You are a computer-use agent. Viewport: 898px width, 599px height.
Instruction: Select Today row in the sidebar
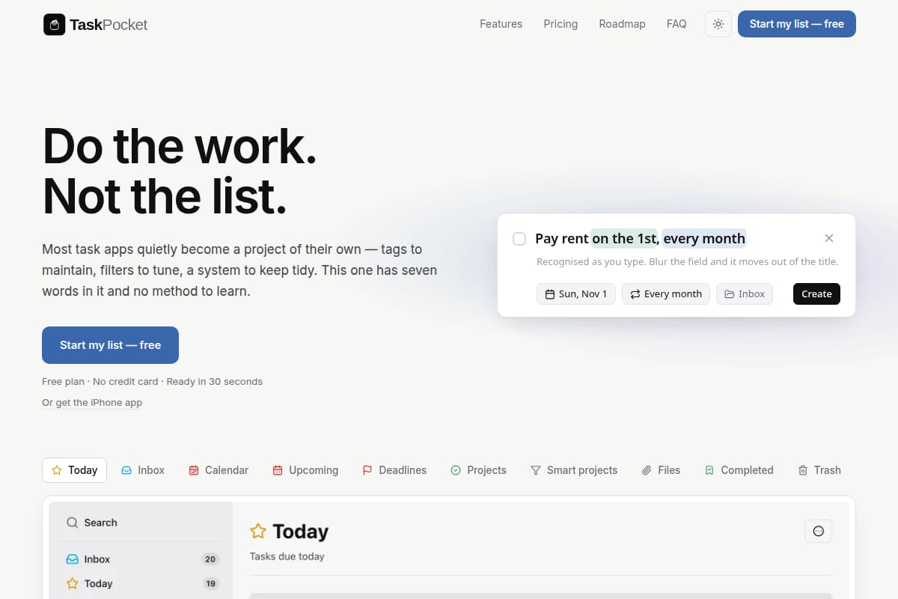[x=141, y=583]
